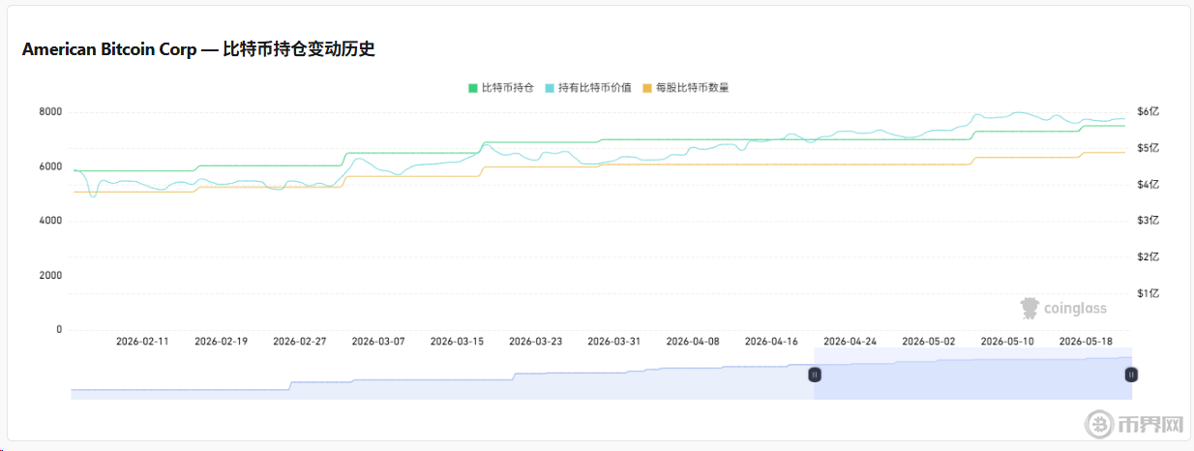Click the 6000 left axis value

(x=50, y=166)
